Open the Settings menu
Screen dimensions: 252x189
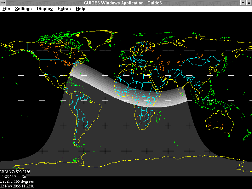pyautogui.click(x=23, y=9)
